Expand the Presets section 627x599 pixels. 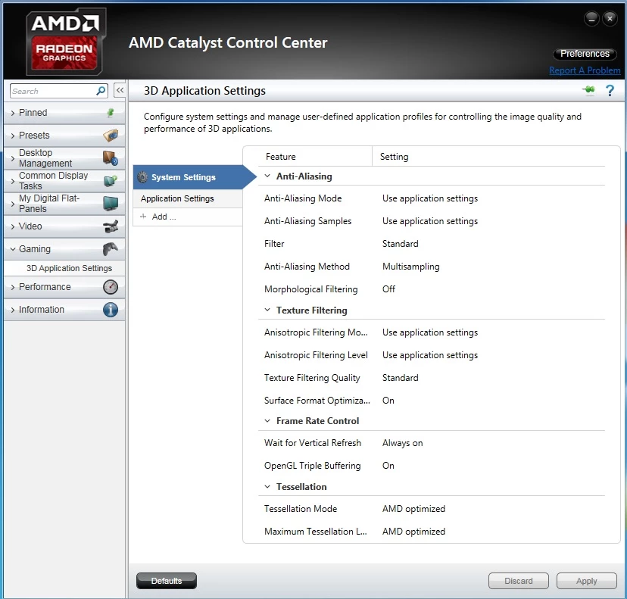[x=13, y=136]
